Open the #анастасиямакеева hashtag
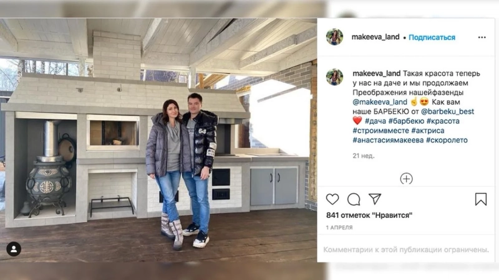This screenshot has height=280, width=499. (x=388, y=140)
